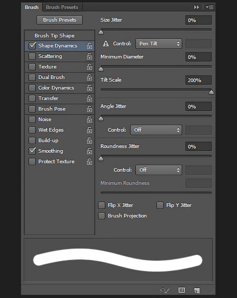Screen dimensions: 237x298
Task: Collapse panel with double-arrow icon
Action: point(196,7)
